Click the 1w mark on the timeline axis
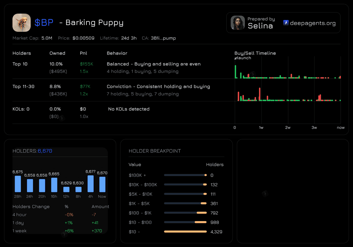The height and width of the screenshot is (247, 353). click(x=261, y=128)
